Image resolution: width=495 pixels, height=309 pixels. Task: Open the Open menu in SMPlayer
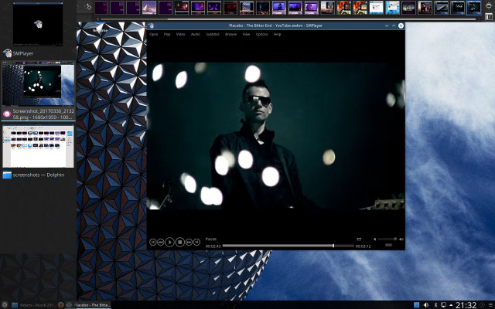click(x=153, y=35)
